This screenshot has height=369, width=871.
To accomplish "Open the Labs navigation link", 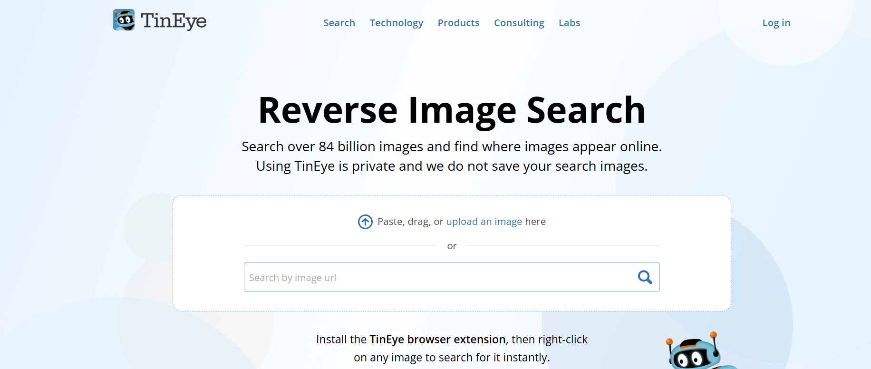I will pos(569,23).
